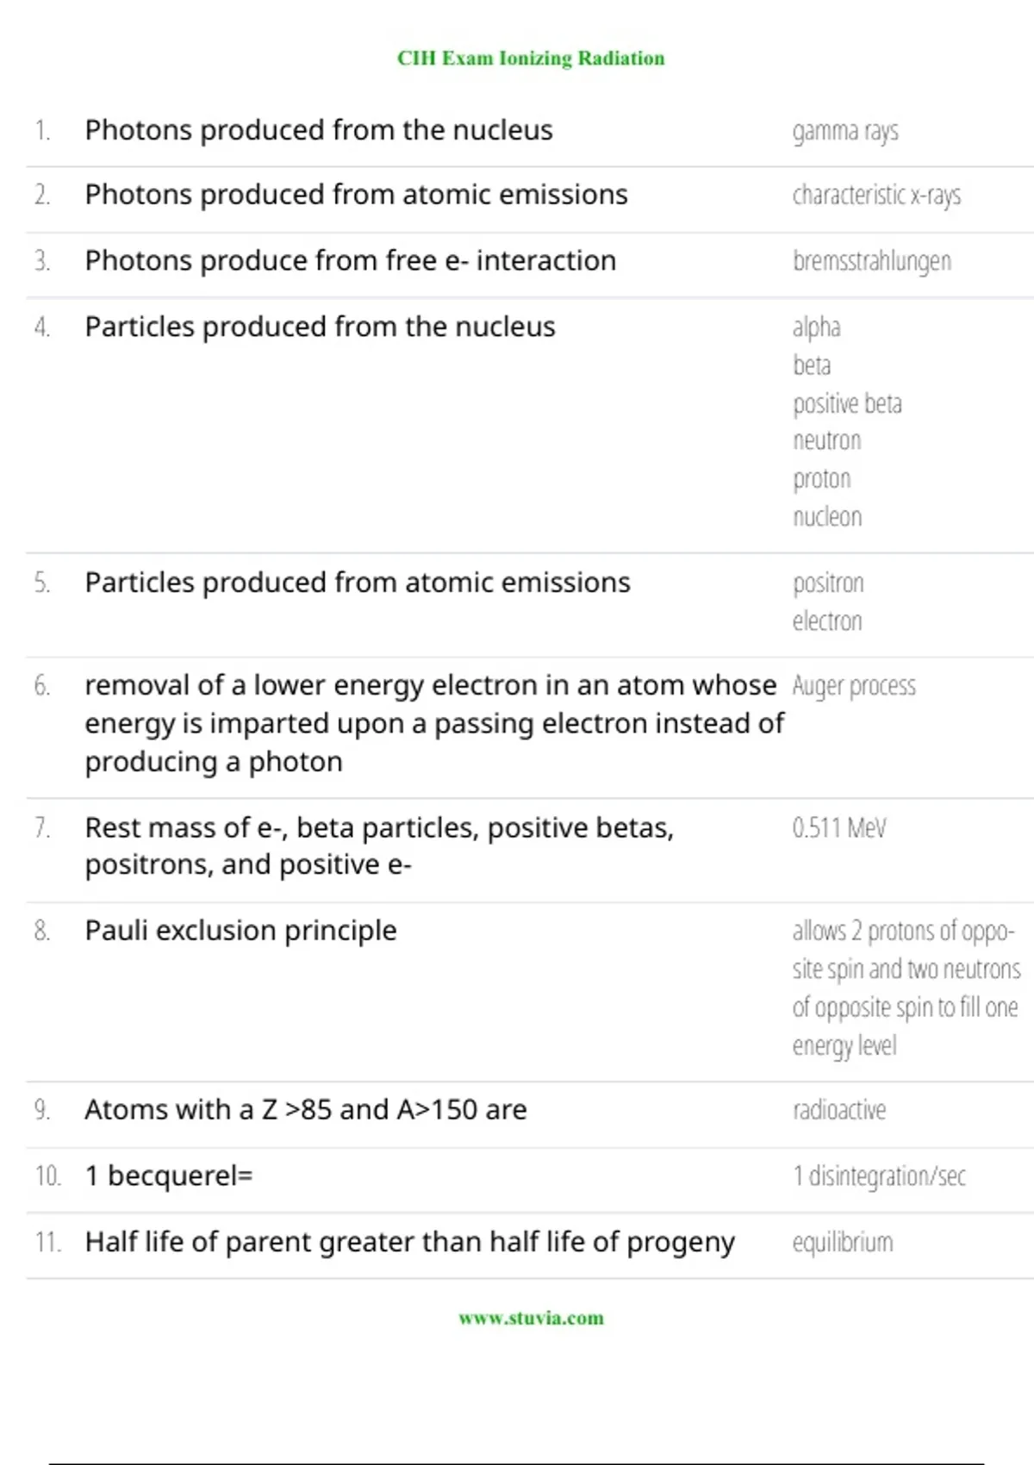Click the 'positron' answer
The width and height of the screenshot is (1034, 1465).
(x=828, y=583)
